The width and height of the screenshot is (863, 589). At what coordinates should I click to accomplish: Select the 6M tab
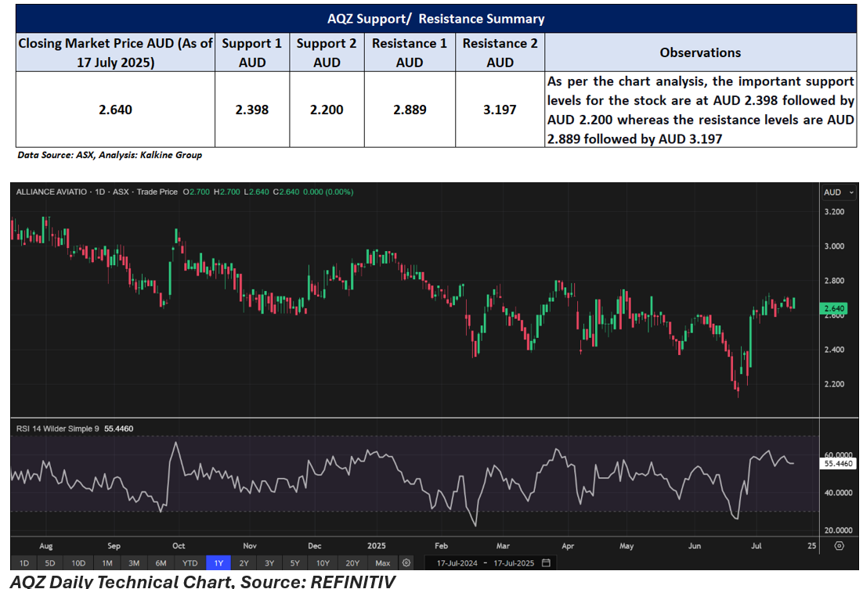(161, 562)
